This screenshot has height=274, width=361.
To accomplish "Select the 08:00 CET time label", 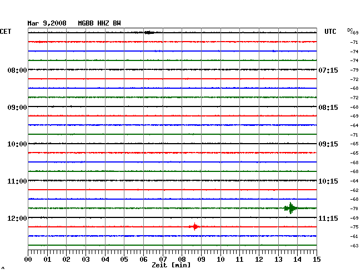I will coord(17,70).
